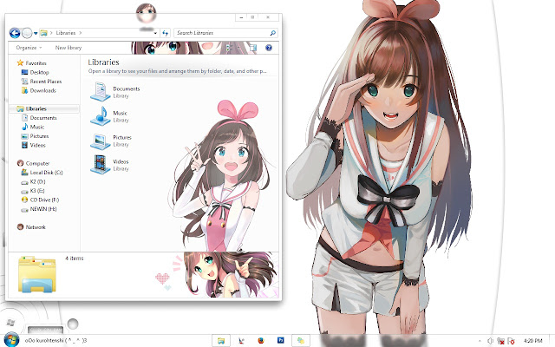Viewport: 555px width, 347px height.
Task: Refresh the Libraries view
Action: (x=165, y=33)
